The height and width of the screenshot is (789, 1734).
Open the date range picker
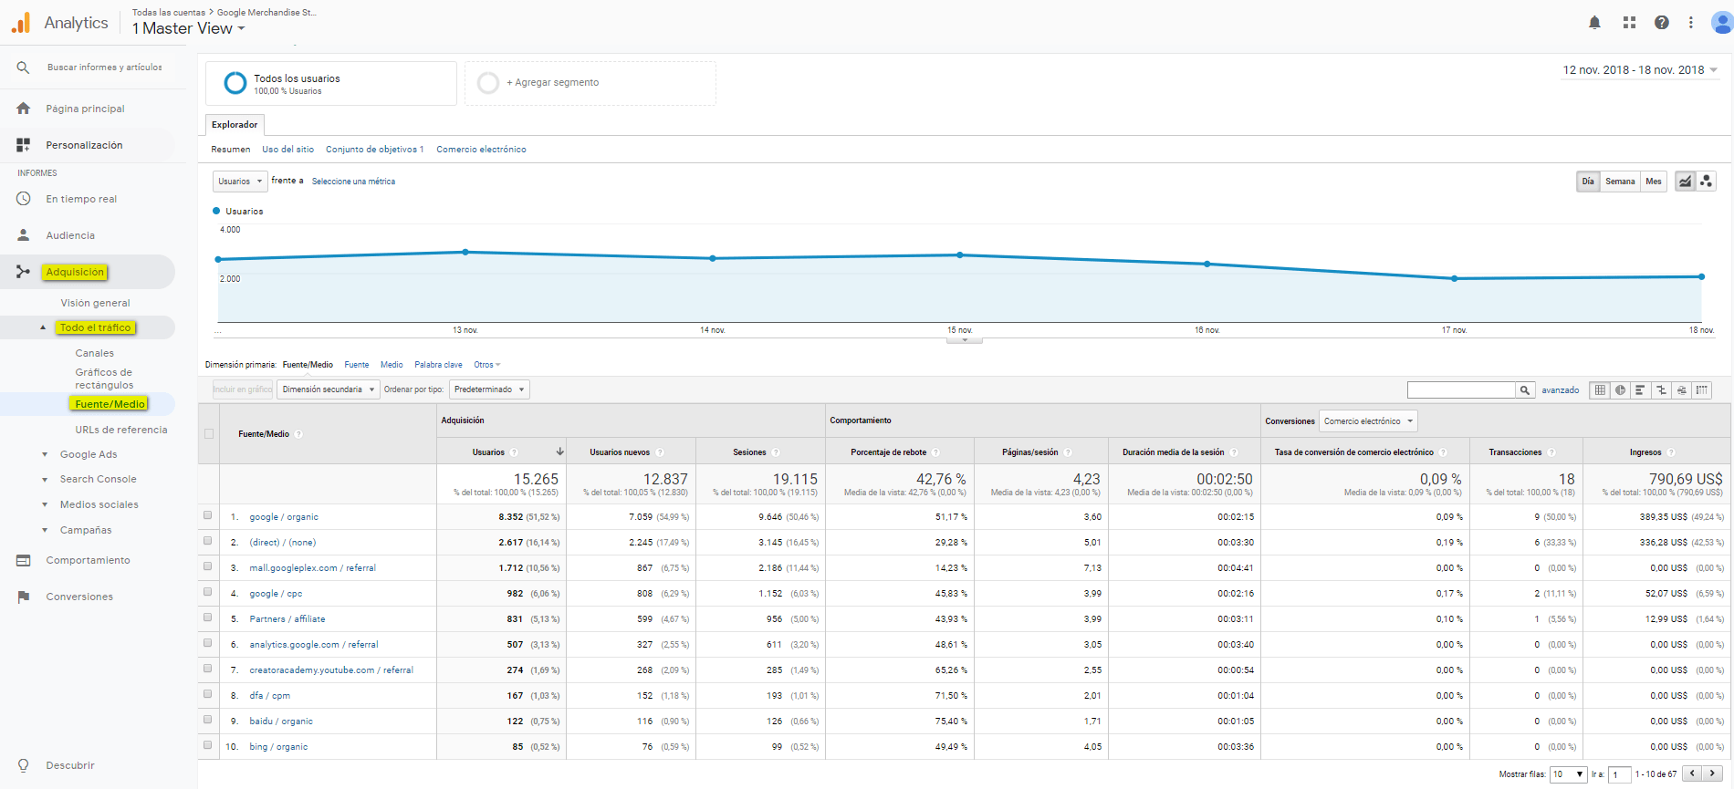(1640, 70)
